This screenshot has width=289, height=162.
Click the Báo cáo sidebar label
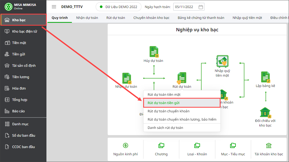pyautogui.click(x=18, y=111)
